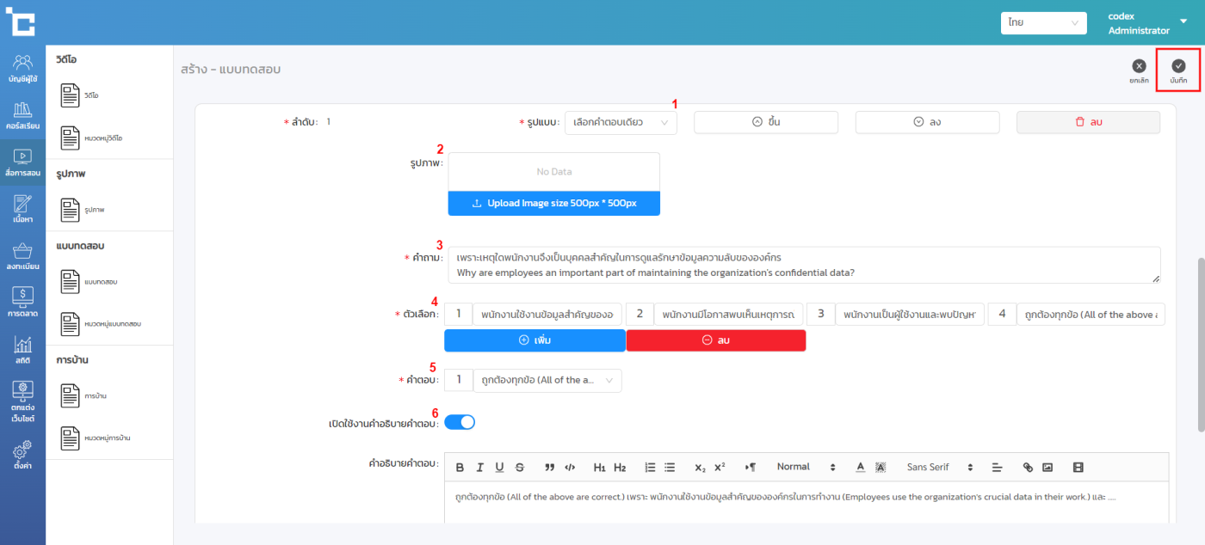Screen dimensions: 1205x545
Task: Apply numbered list in the editor toolbar
Action: (x=650, y=468)
